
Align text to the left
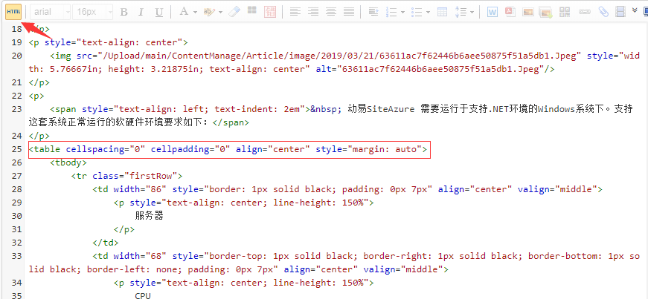[295, 12]
